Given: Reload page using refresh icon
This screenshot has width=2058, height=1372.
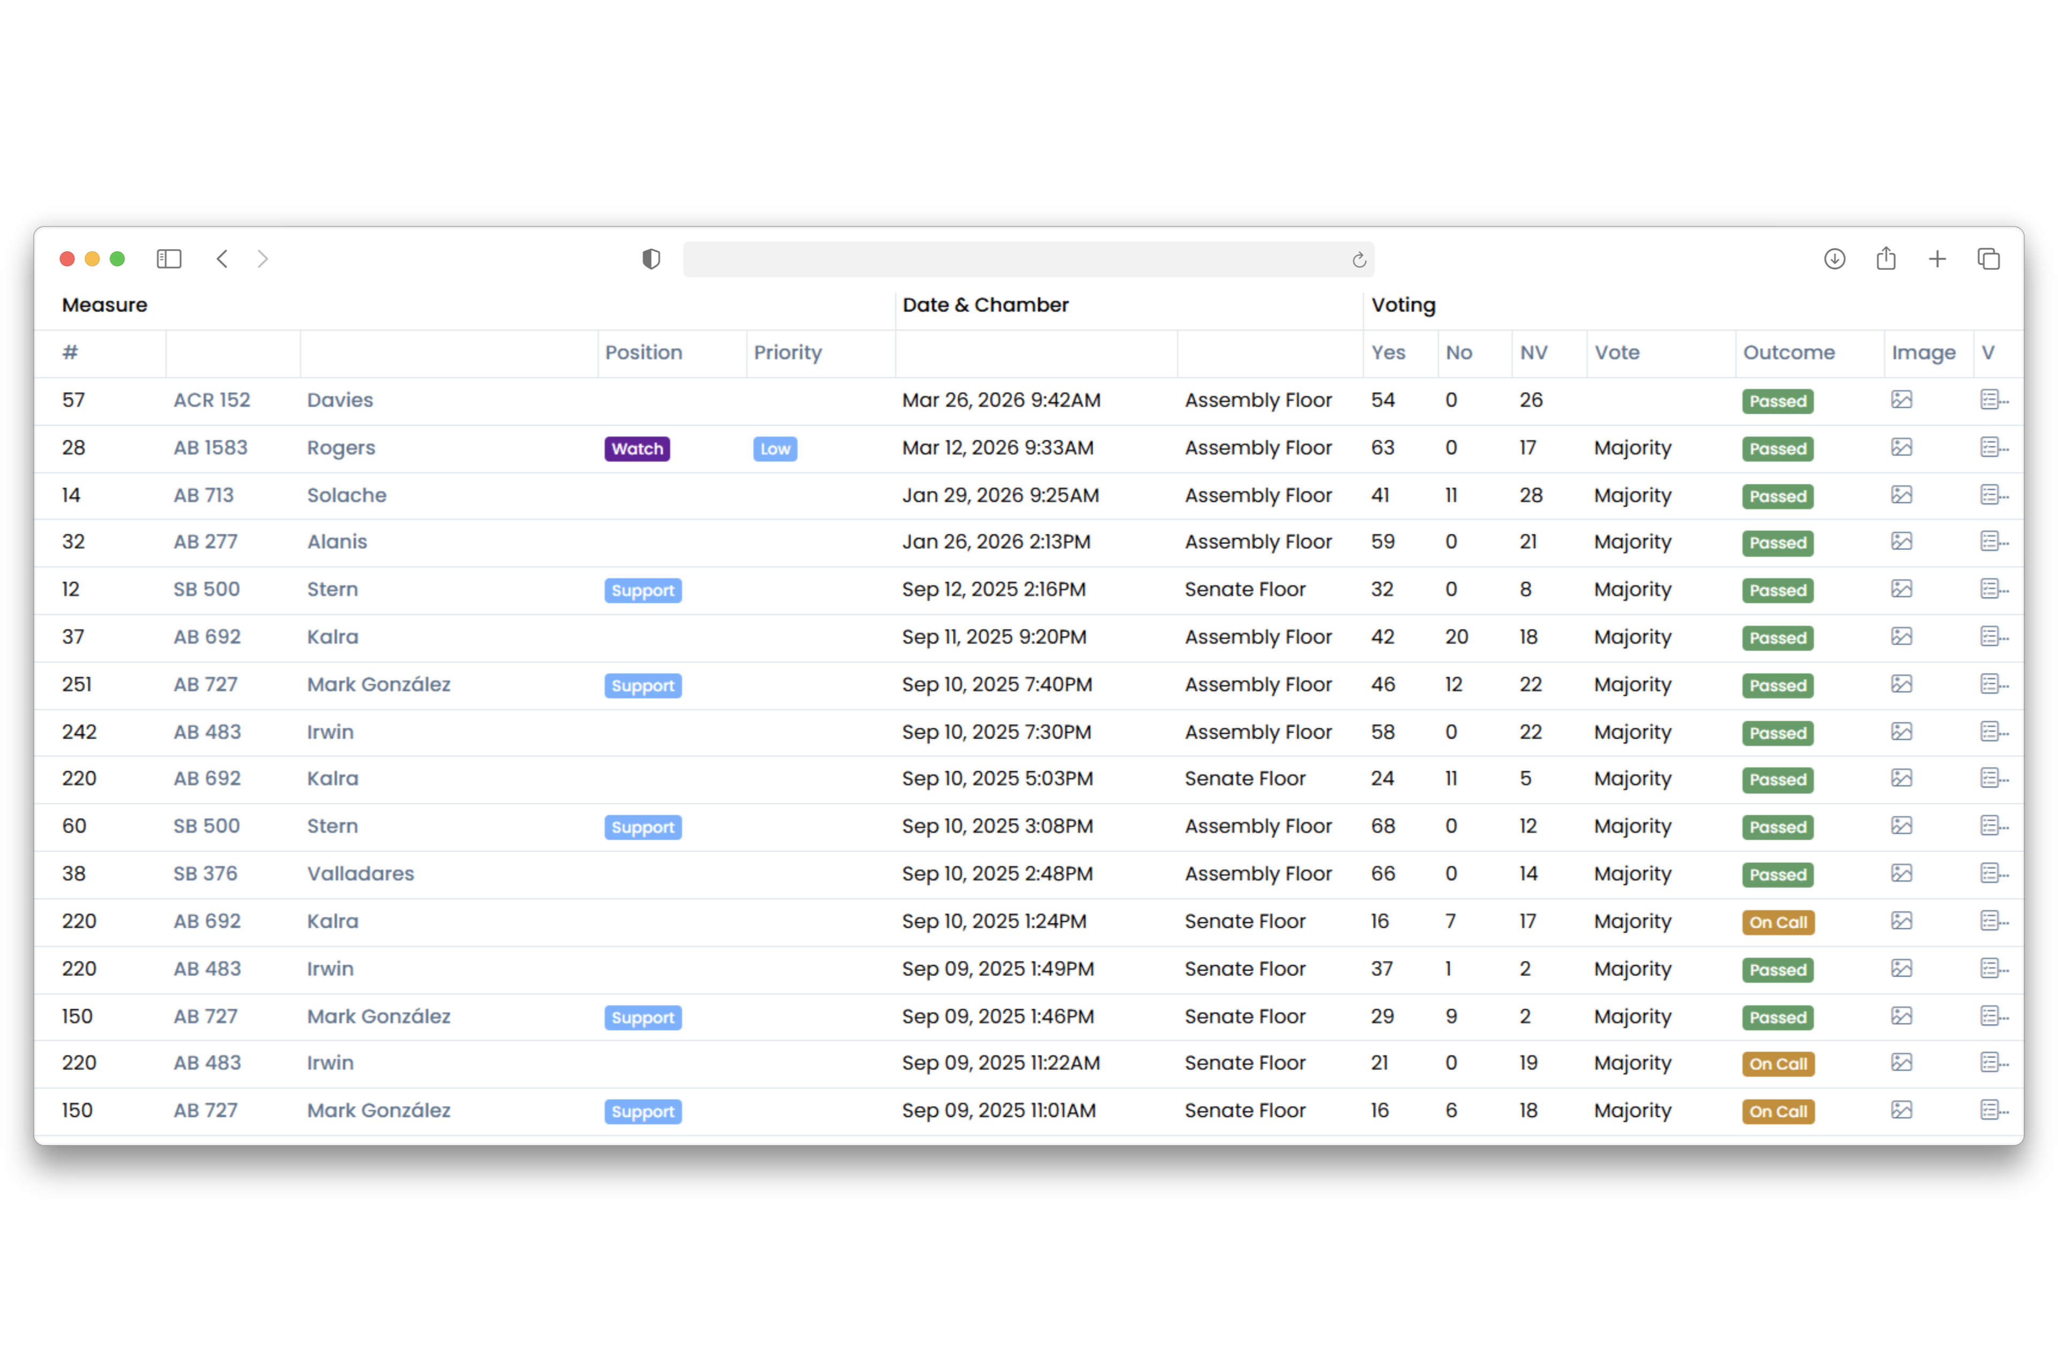Looking at the screenshot, I should 1359,260.
